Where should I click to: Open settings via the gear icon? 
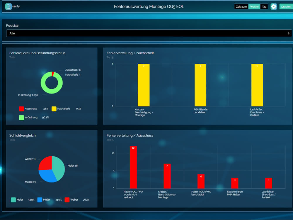point(274,6)
